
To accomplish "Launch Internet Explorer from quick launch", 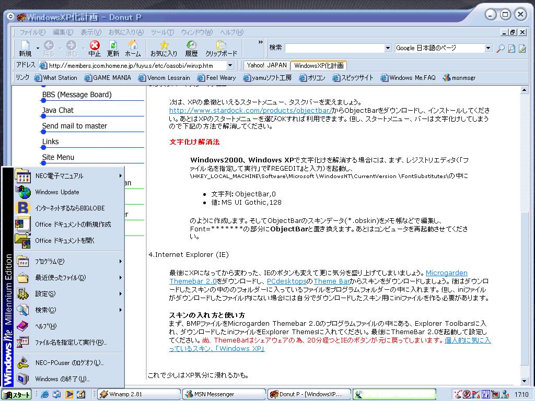I will click(45, 395).
